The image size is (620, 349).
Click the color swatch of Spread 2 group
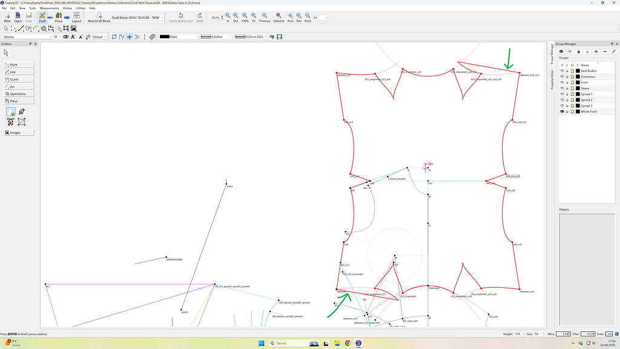[x=578, y=100]
